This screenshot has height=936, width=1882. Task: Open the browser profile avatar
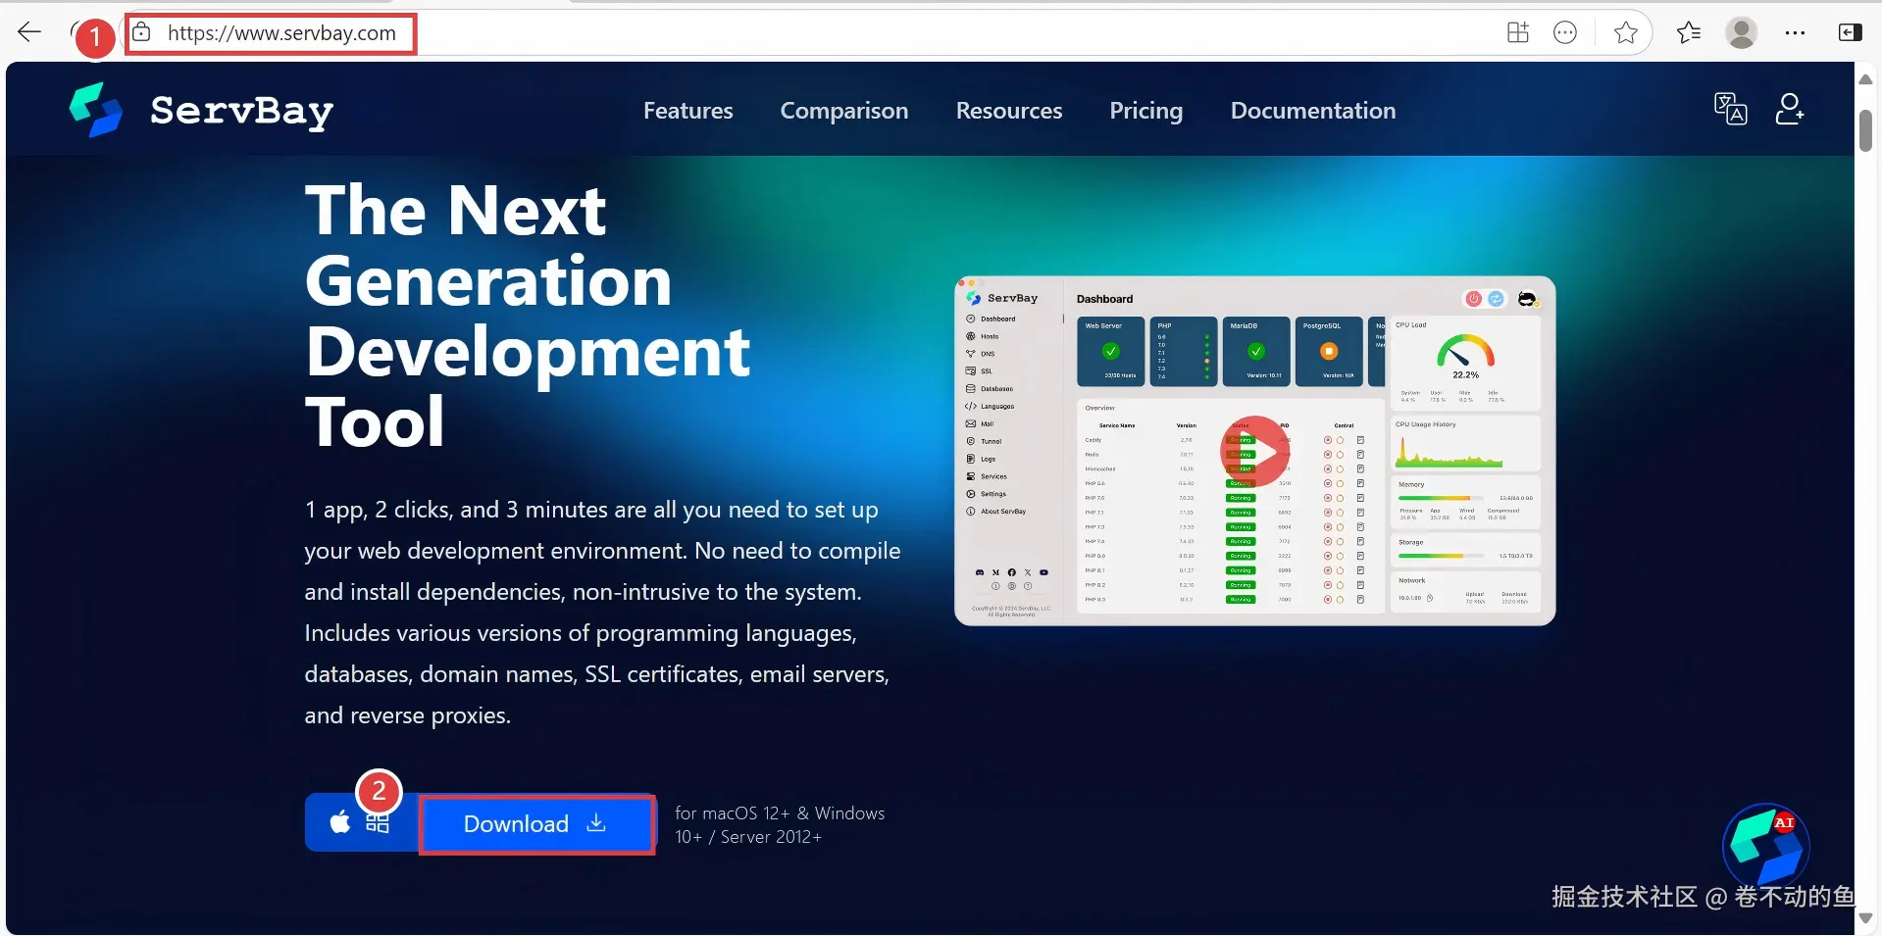(x=1742, y=32)
